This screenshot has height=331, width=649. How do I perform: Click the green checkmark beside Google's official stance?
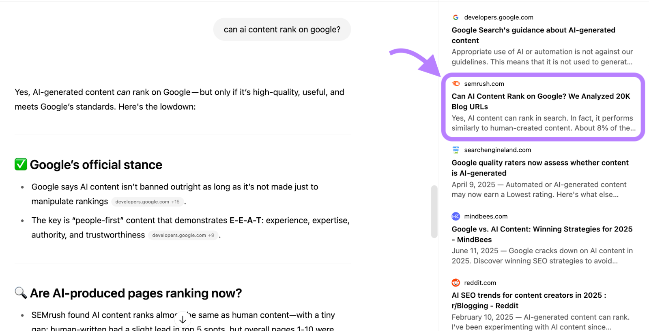pyautogui.click(x=20, y=164)
